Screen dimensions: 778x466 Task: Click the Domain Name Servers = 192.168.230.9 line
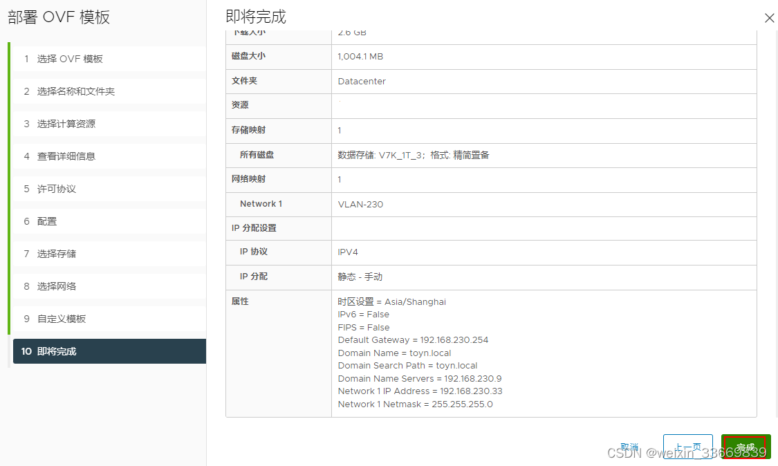pos(420,379)
